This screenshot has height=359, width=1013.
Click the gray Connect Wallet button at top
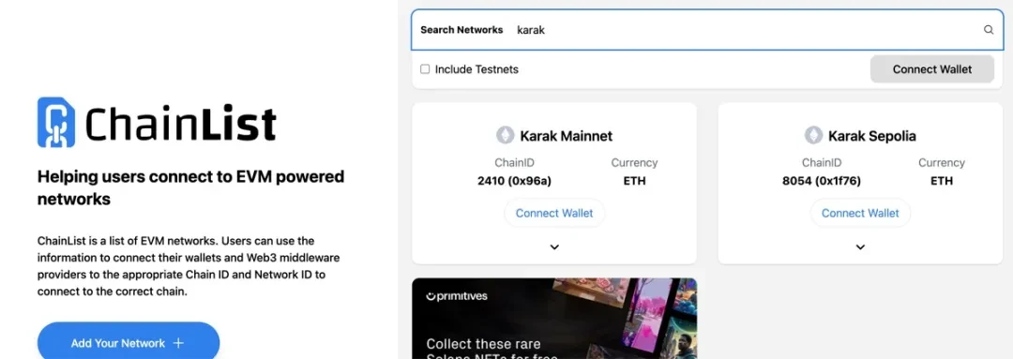coord(931,69)
